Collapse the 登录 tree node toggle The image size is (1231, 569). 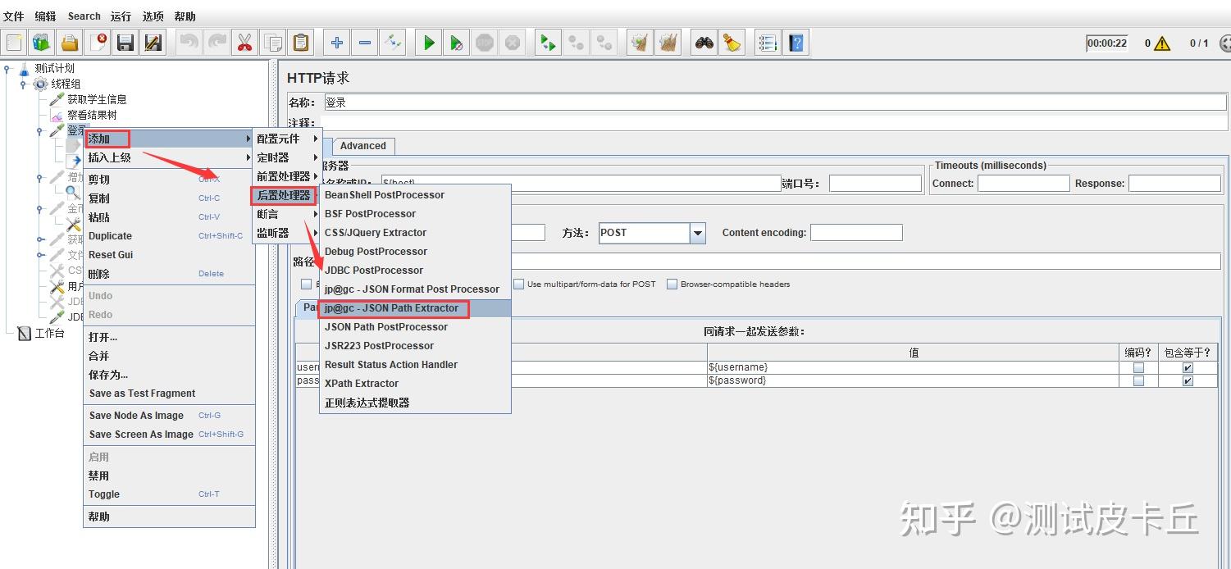(40, 131)
